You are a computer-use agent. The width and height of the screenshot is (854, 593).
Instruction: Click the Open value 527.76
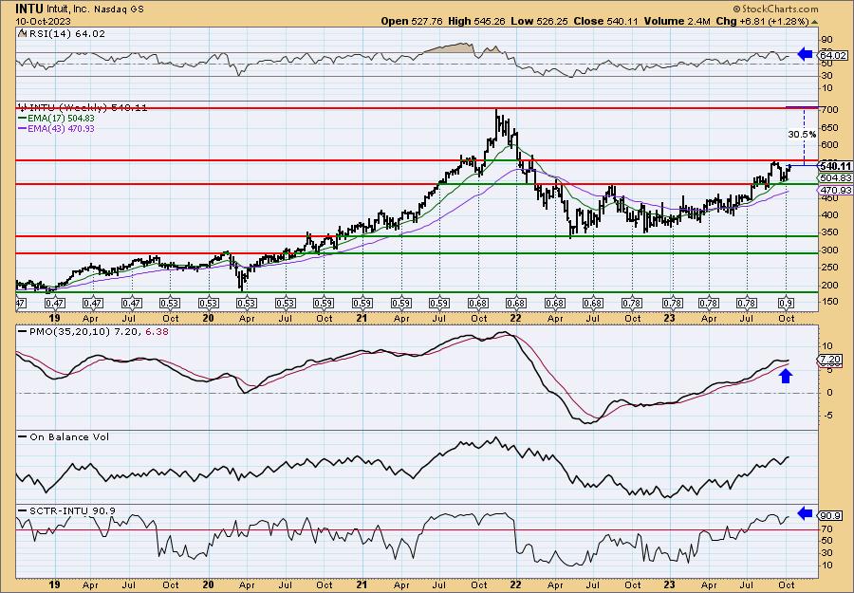tap(427, 21)
